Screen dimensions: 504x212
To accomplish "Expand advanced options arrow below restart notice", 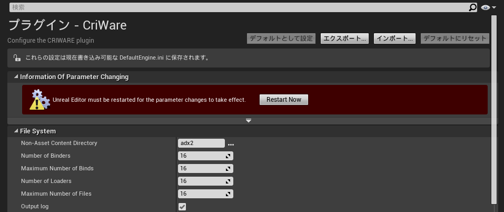I will (x=249, y=121).
